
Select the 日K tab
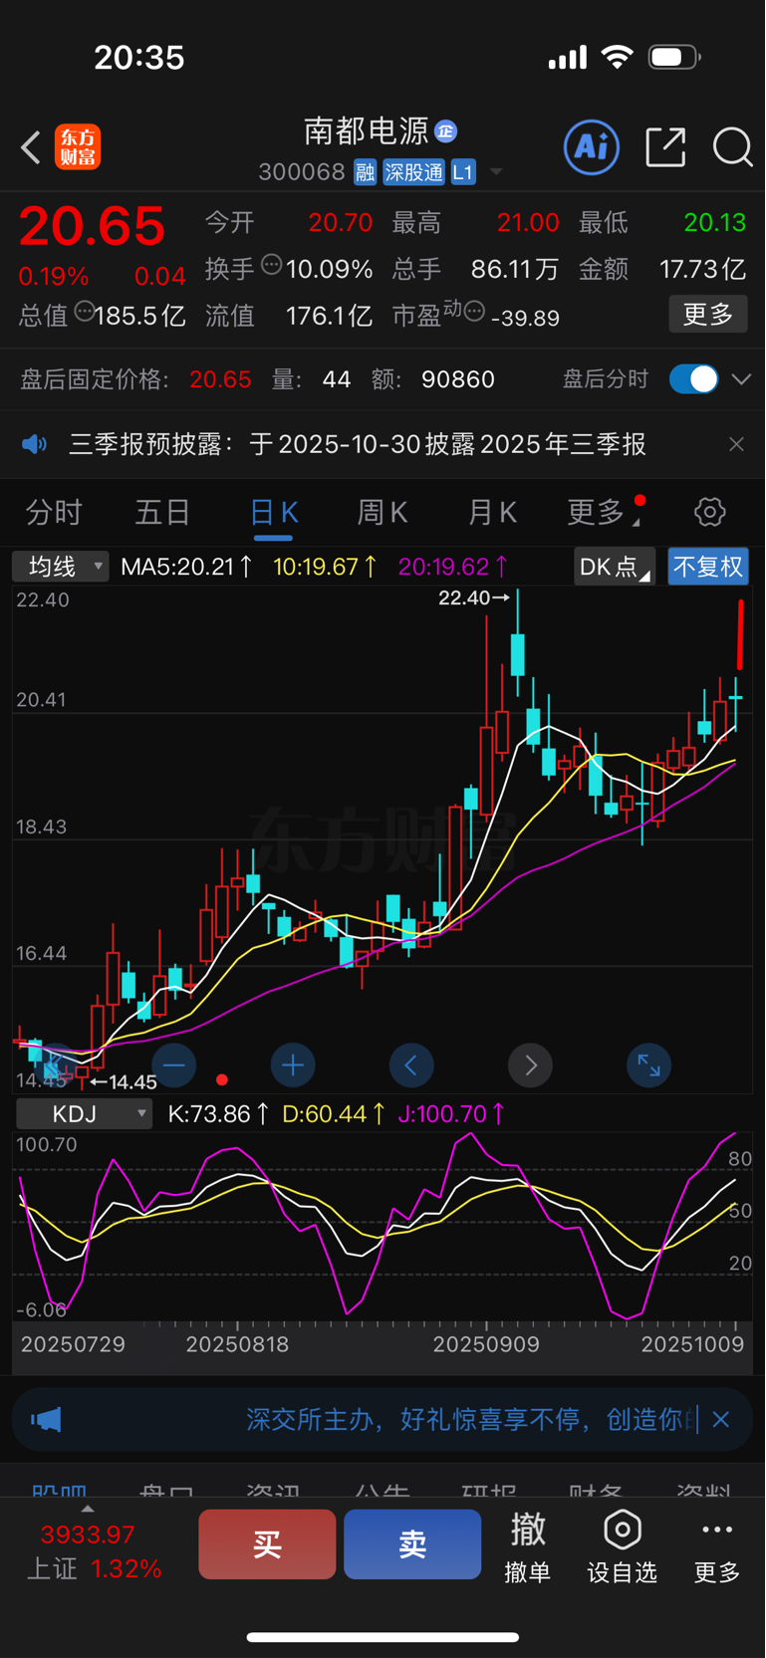pyautogui.click(x=273, y=513)
